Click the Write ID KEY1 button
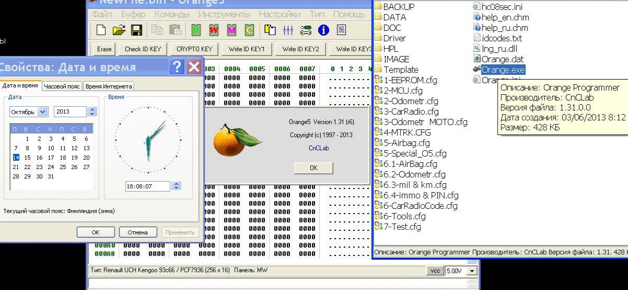The width and height of the screenshot is (628, 290). tap(246, 49)
